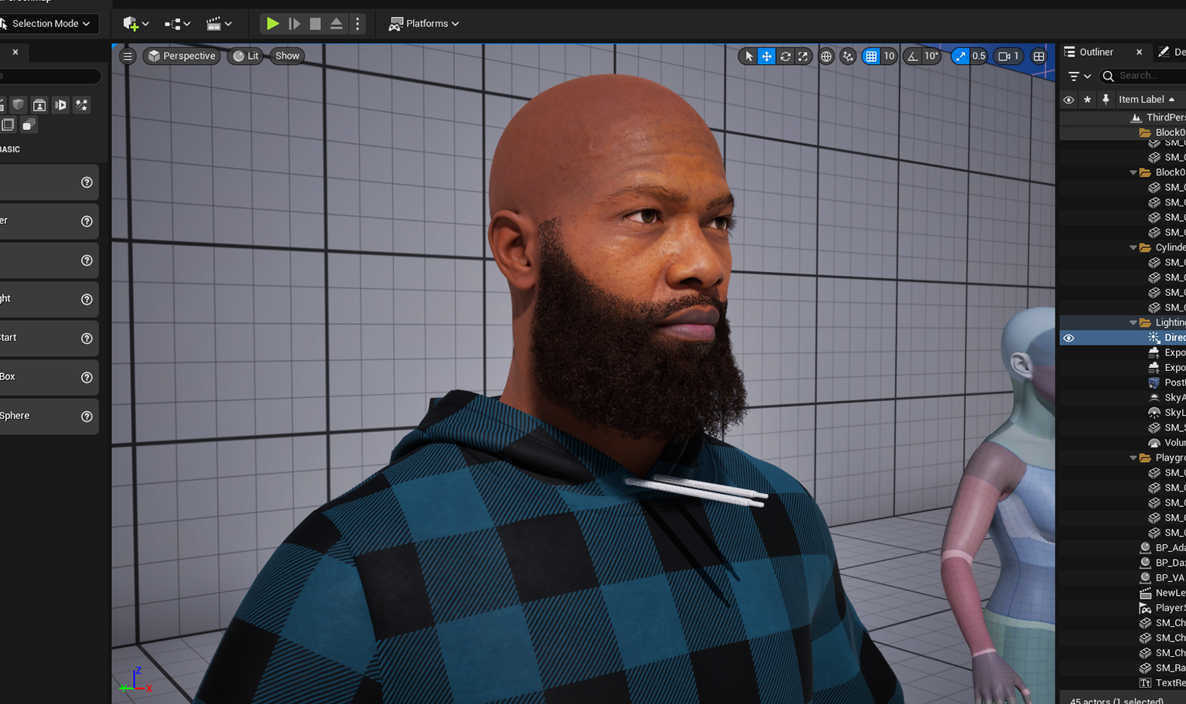Choose the scale gizmo tool

point(803,56)
